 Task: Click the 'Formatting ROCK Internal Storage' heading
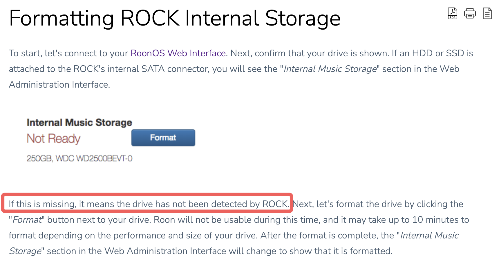point(175,18)
